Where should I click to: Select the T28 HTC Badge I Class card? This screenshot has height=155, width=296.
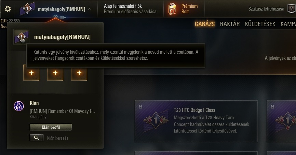[x=196, y=121]
